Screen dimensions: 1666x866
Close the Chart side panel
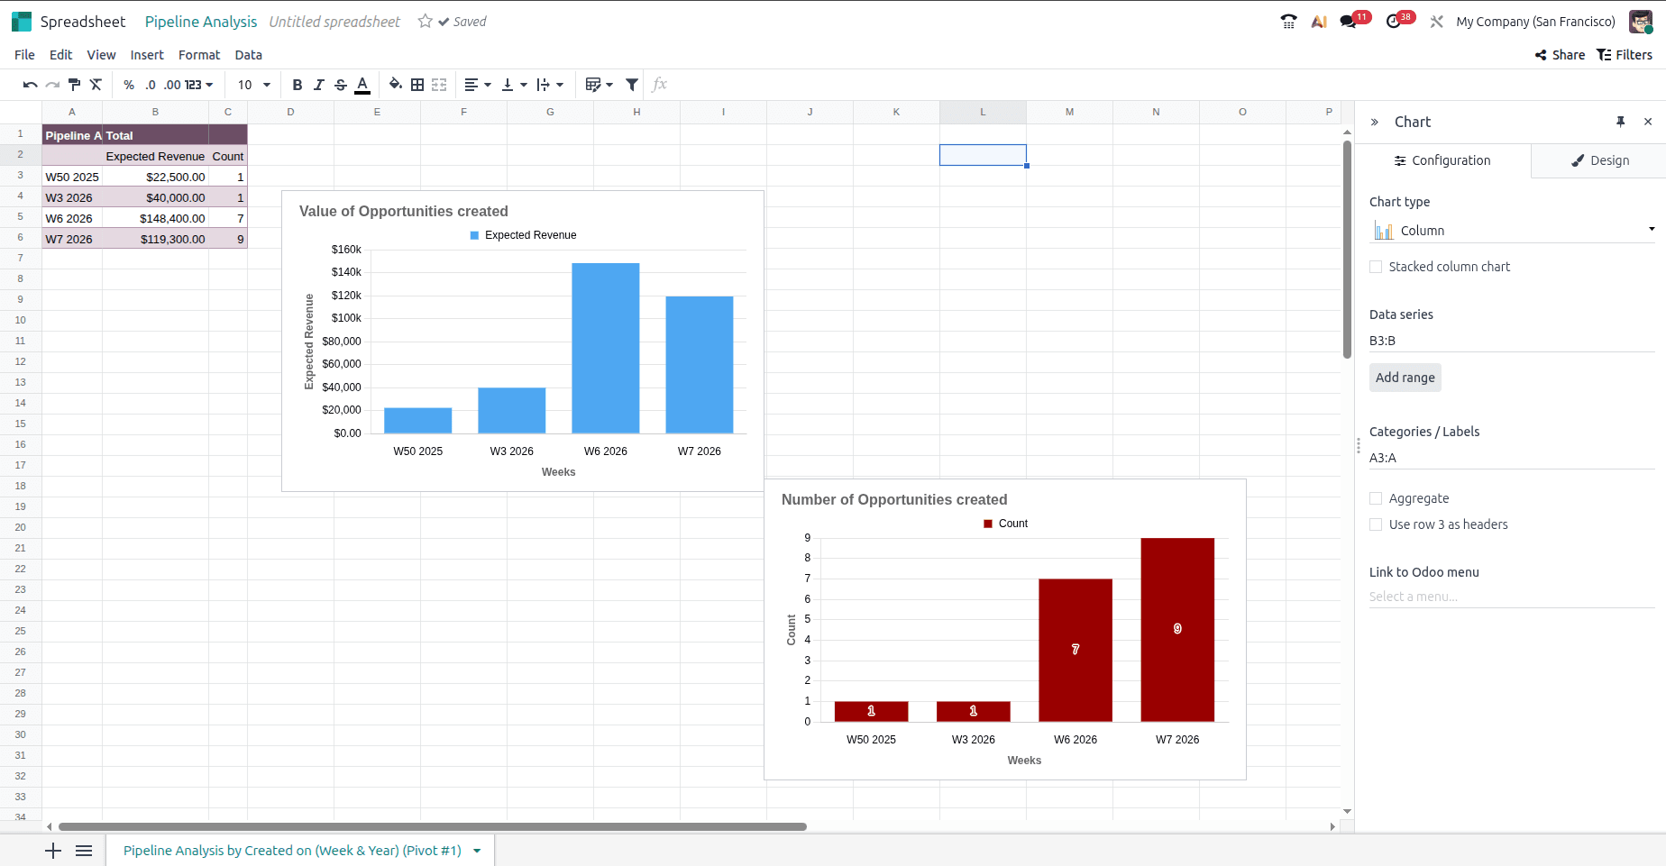1648,122
